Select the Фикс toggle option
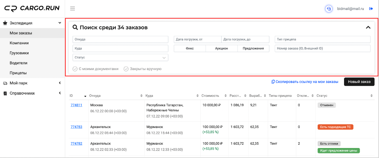Image resolution: width=380 pixels, height=158 pixels. 190,48
